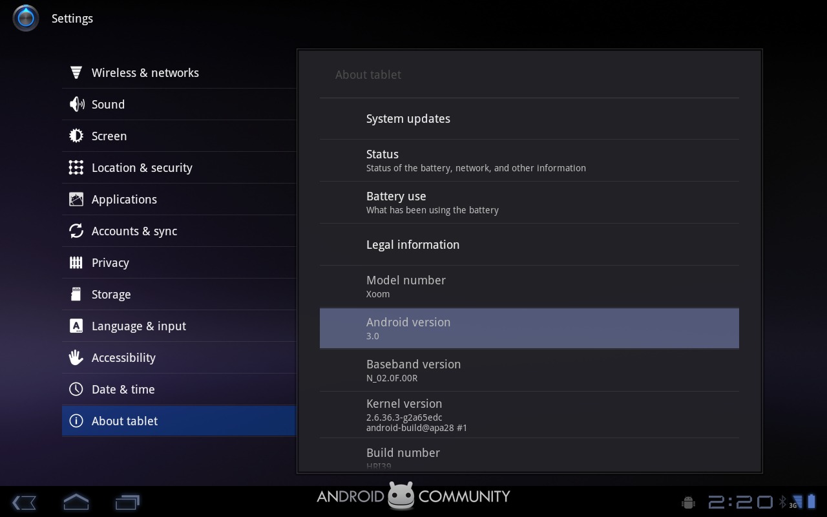Select the About tablet category
This screenshot has width=827, height=517.
coord(179,421)
